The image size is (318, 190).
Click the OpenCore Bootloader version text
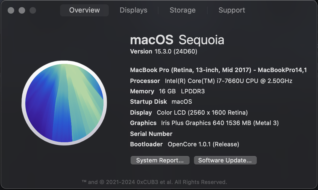click(x=203, y=144)
